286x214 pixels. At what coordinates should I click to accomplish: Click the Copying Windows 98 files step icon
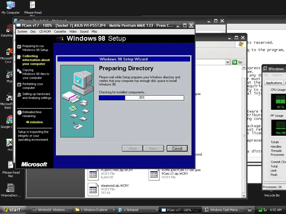click(19, 71)
